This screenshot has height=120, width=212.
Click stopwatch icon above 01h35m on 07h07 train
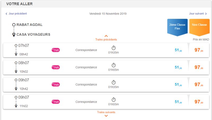coord(114,48)
